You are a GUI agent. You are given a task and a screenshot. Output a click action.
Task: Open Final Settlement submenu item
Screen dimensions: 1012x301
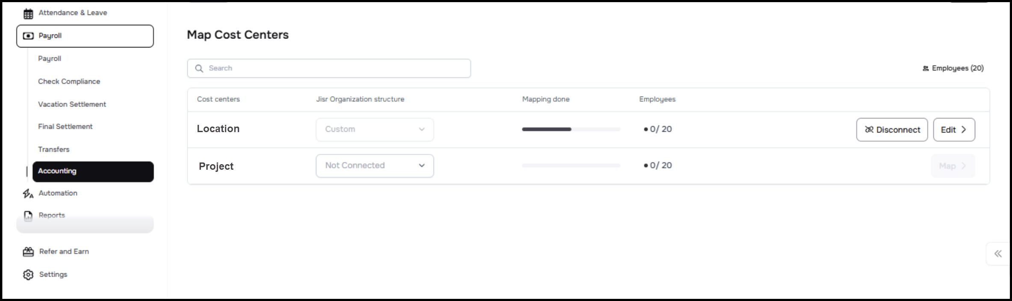tap(65, 127)
